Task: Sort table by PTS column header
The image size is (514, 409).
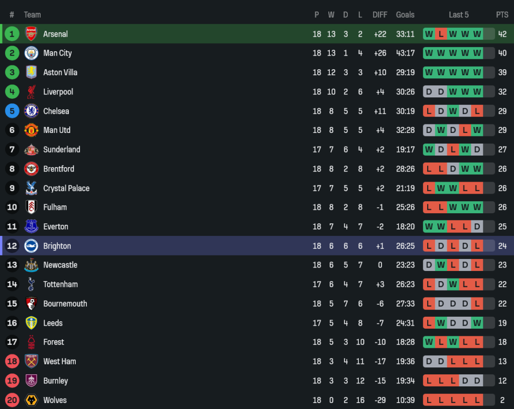Action: click(x=502, y=15)
